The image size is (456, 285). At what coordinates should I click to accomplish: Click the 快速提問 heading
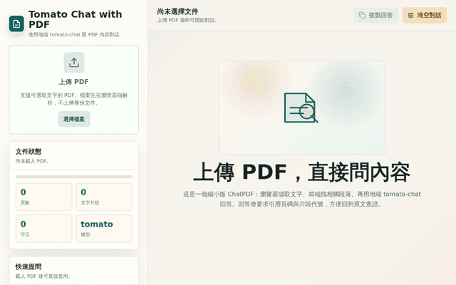[28, 266]
